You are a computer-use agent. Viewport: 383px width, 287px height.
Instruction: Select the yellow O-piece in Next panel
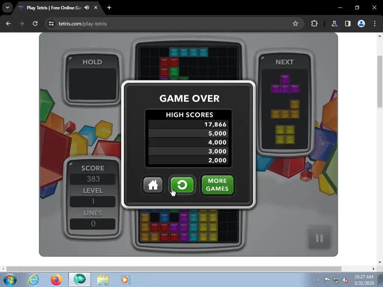coord(285,135)
